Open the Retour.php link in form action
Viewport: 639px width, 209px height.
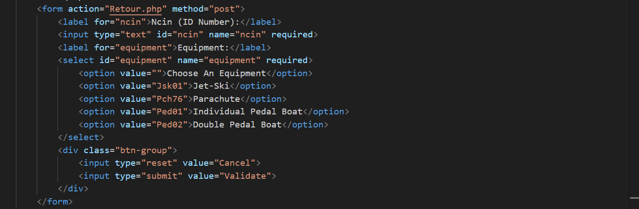[x=135, y=9]
